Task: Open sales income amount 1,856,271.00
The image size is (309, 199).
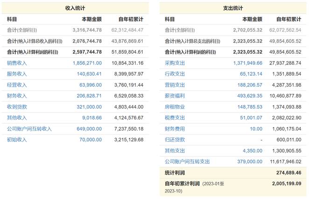Action: coord(87,63)
